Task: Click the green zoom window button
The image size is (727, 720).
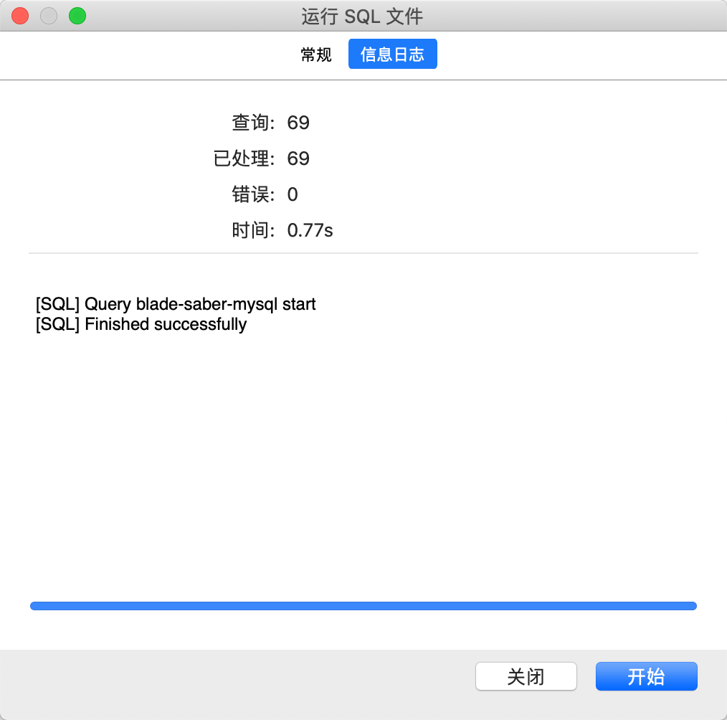Action: click(x=77, y=16)
